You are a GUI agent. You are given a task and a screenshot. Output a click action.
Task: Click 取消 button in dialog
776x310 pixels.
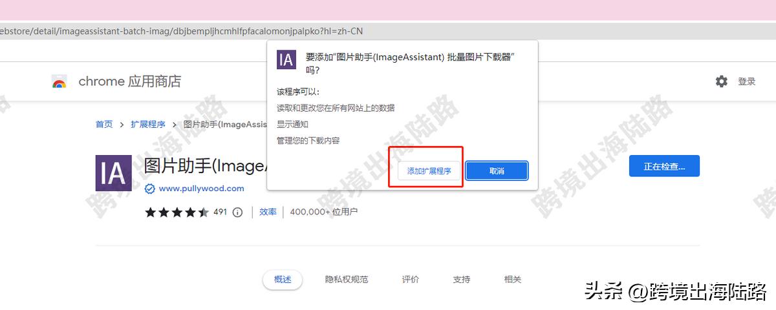(x=497, y=170)
